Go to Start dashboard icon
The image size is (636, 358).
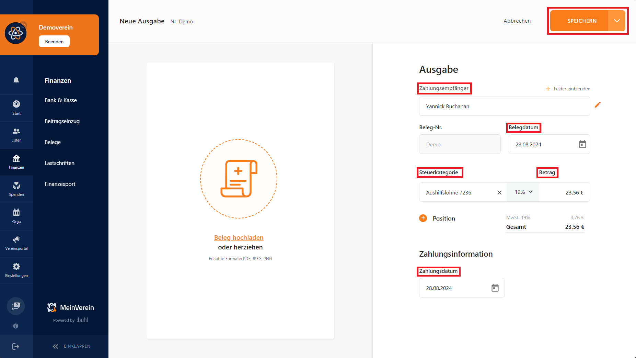point(16,104)
